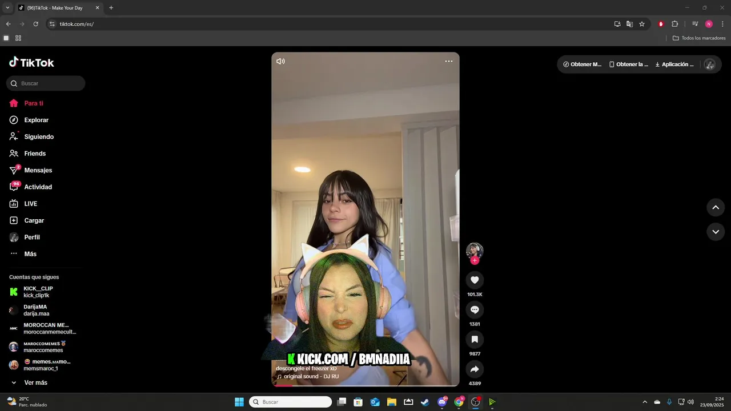The image size is (731, 411).
Task: Open the Extensions puzzle icon
Action: 675,24
